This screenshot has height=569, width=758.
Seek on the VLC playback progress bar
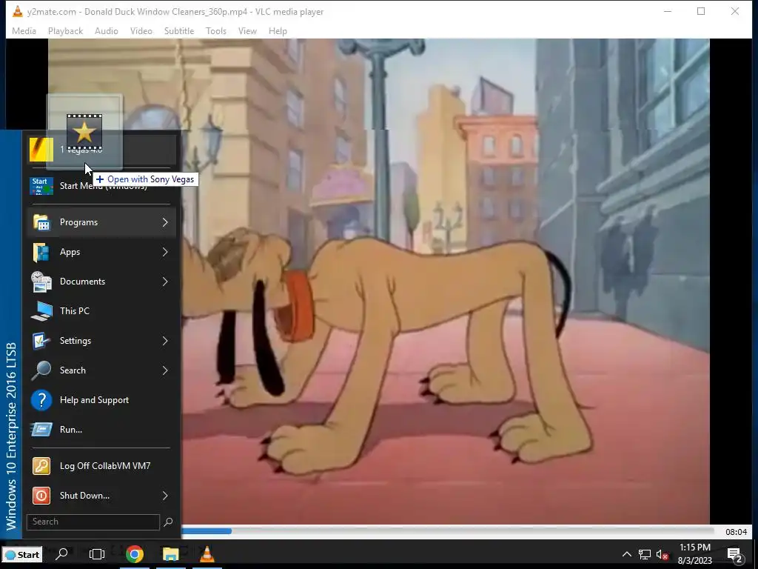tap(448, 531)
